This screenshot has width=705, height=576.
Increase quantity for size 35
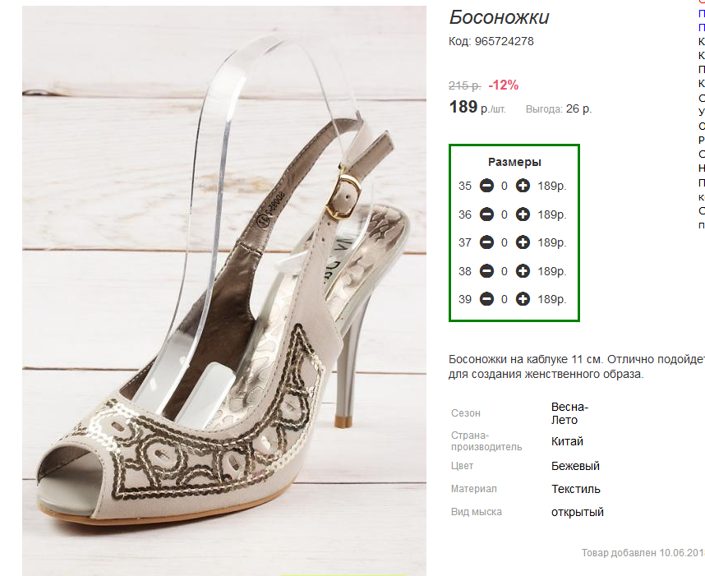pyautogui.click(x=523, y=186)
